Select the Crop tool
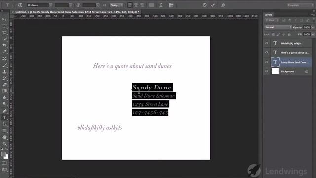 point(4,45)
